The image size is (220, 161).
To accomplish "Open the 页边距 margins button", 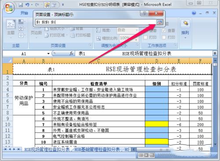I will [x=36, y=33].
